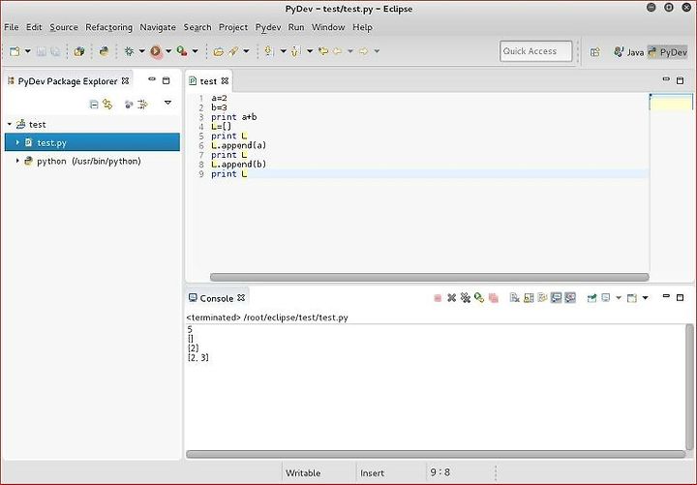Click the Console horizontal scrollbar
697x485 pixels.
point(436,454)
